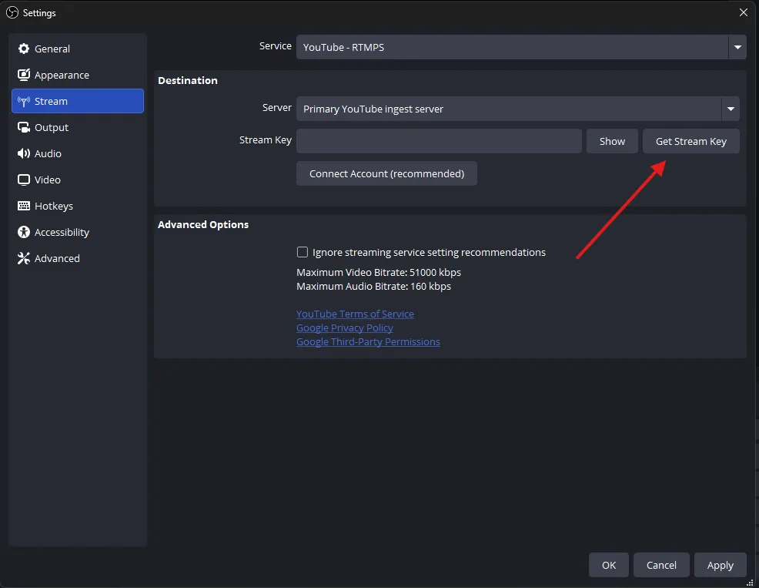759x588 pixels.
Task: Click the Hotkeys keyboard icon
Action: coord(24,206)
